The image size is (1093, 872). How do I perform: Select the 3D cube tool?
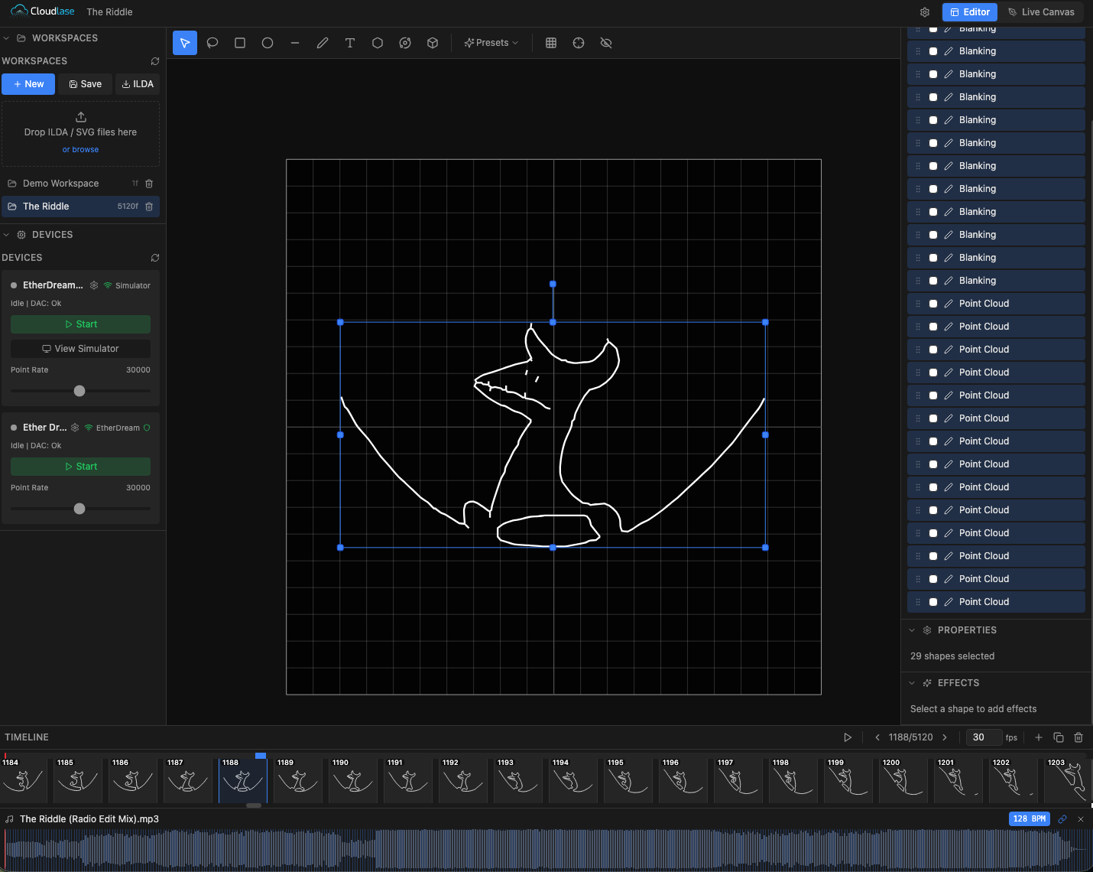(x=432, y=43)
